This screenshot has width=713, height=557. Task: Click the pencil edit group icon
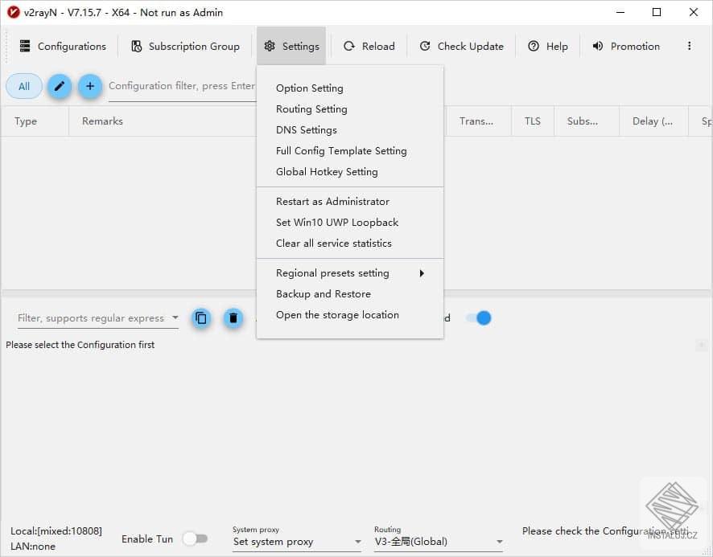point(60,86)
